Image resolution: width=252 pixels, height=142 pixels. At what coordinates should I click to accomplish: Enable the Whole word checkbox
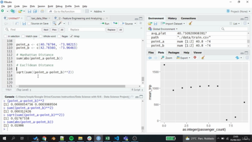tap(41, 36)
